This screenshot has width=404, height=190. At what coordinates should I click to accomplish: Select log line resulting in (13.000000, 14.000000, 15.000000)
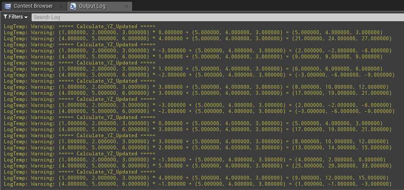[x=197, y=148]
